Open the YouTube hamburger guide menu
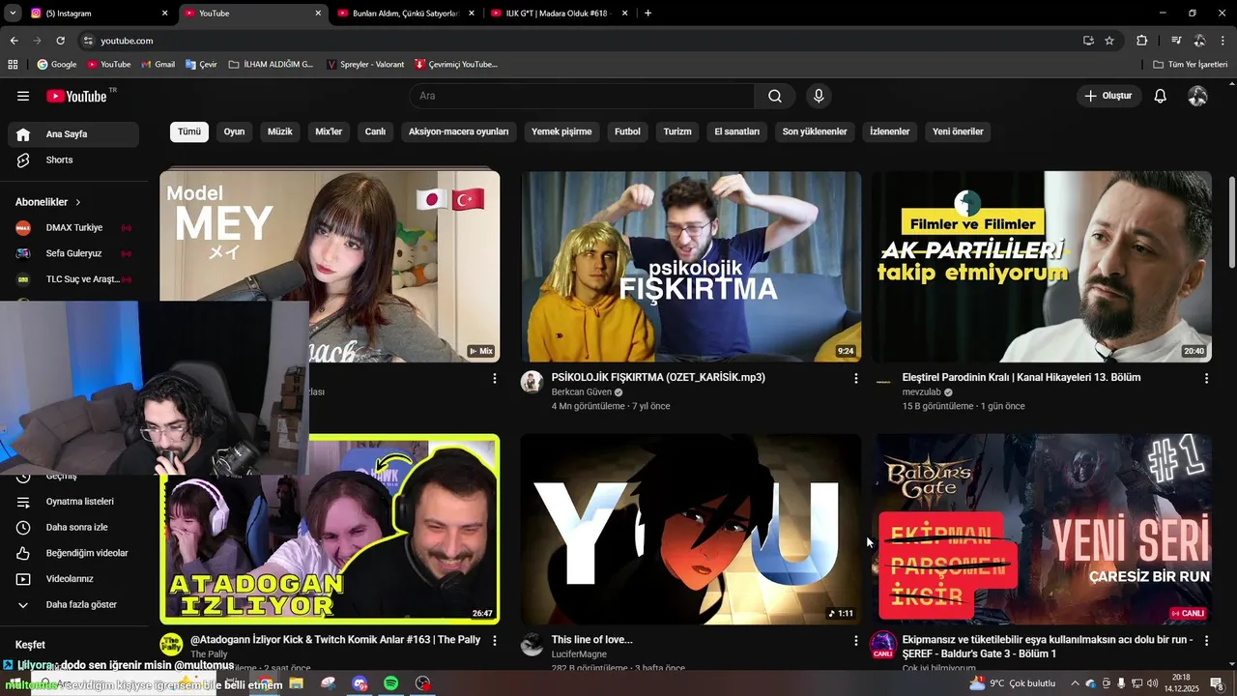 23,96
